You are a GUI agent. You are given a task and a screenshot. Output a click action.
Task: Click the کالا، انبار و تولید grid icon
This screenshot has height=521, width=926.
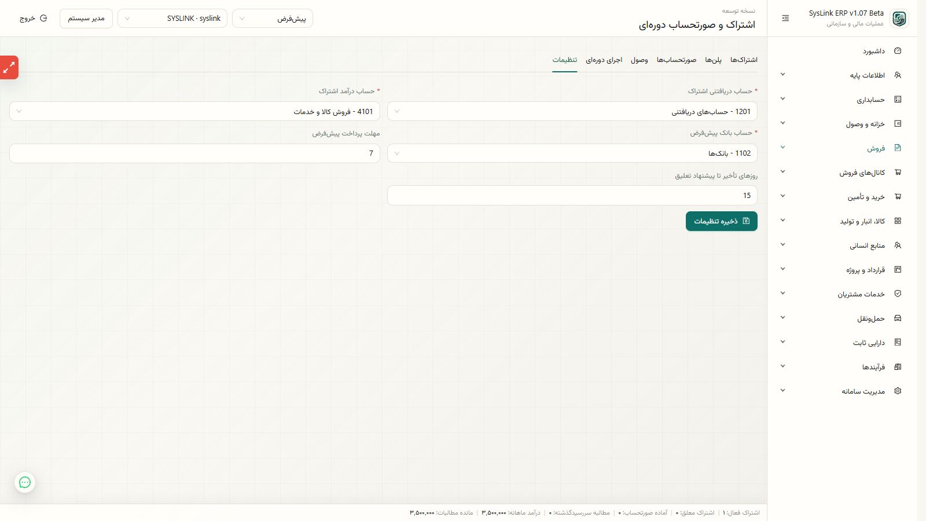(898, 221)
